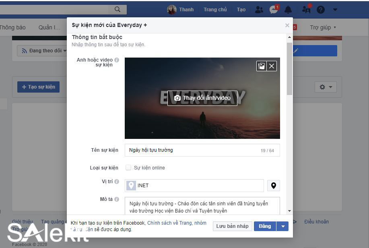The height and width of the screenshot is (248, 369).
Task: Click the search magnifier icon
Action: 117,9
